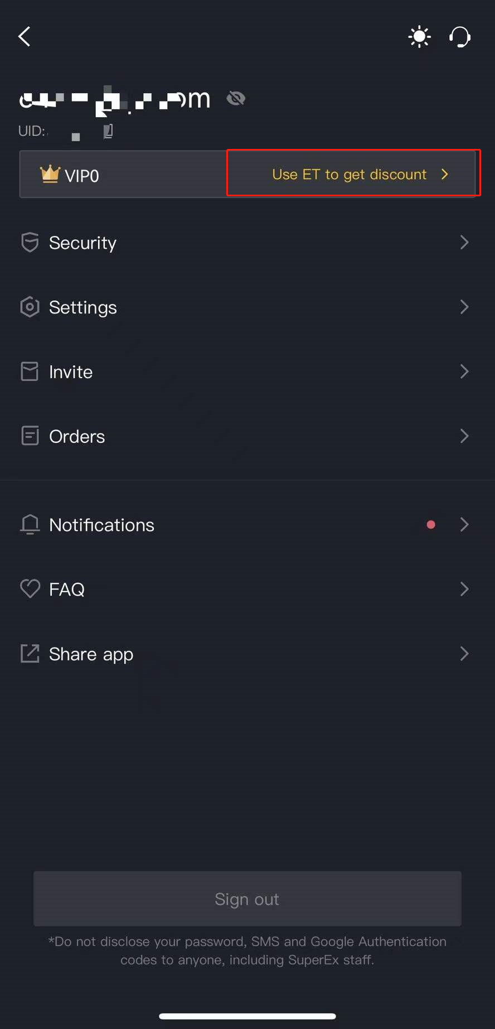Image resolution: width=495 pixels, height=1029 pixels.
Task: Click the Security shield icon
Action: click(x=30, y=243)
